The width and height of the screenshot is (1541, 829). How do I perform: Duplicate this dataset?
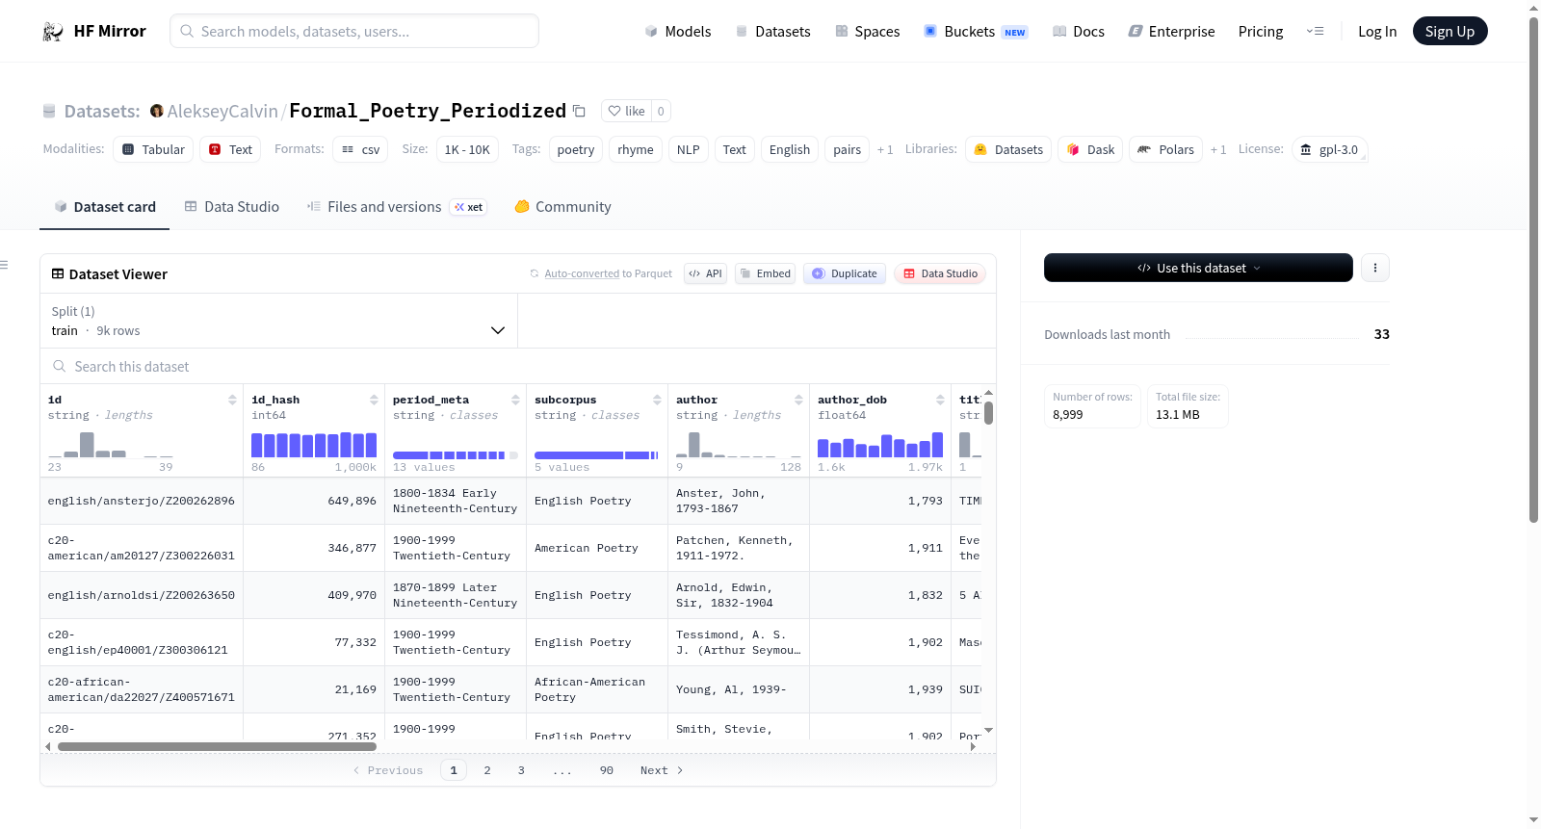click(x=844, y=273)
